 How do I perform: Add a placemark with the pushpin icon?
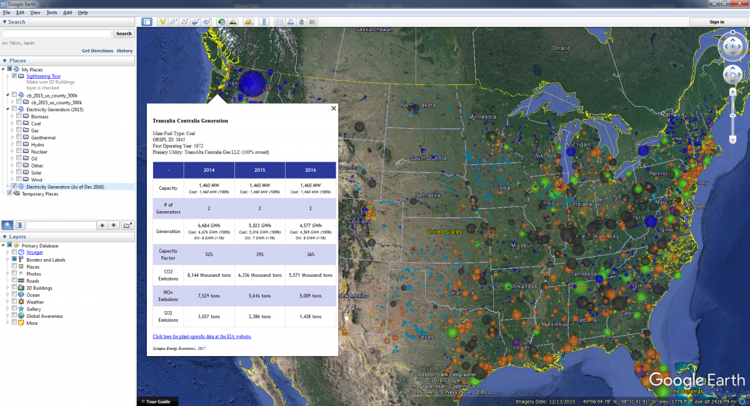click(x=162, y=22)
